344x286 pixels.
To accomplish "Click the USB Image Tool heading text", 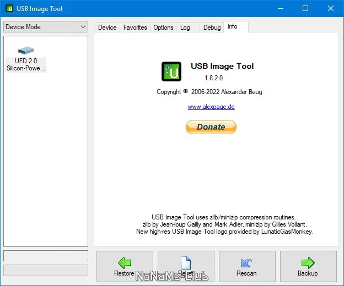I will click(x=222, y=66).
